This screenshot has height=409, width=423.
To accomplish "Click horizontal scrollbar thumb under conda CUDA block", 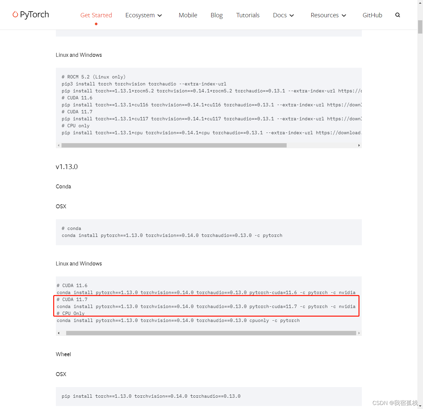I will tap(211, 333).
